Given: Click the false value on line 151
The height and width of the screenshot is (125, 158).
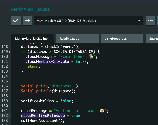Looking at the screenshot, I should [x=81, y=61].
